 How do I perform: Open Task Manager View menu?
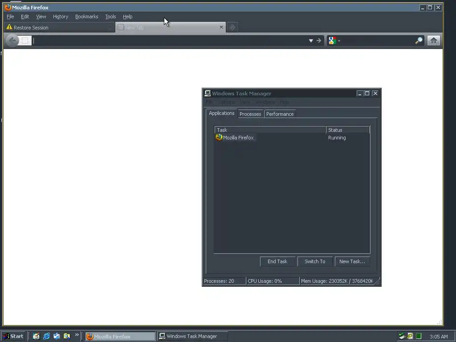[x=245, y=102]
